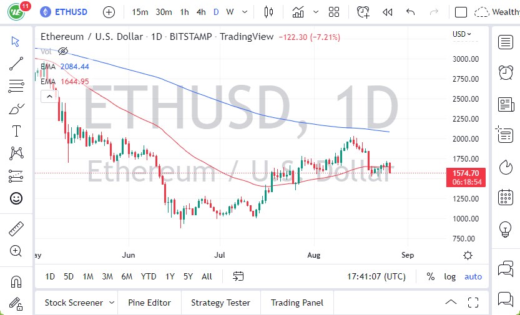520x315 pixels.
Task: Open the Strategy Tester tab
Action: (x=220, y=303)
